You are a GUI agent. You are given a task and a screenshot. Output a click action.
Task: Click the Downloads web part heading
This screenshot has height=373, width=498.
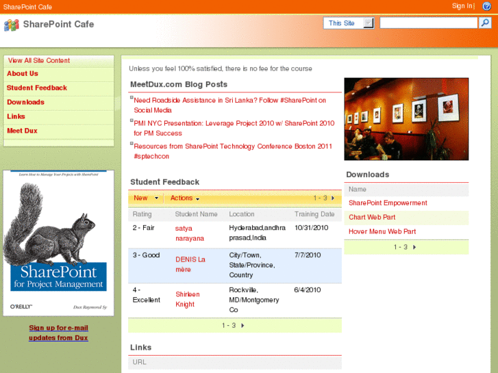tap(367, 175)
